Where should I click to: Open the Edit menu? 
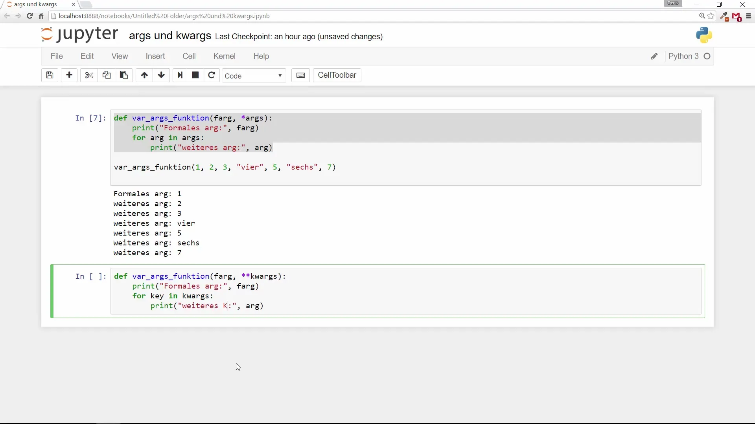[87, 56]
